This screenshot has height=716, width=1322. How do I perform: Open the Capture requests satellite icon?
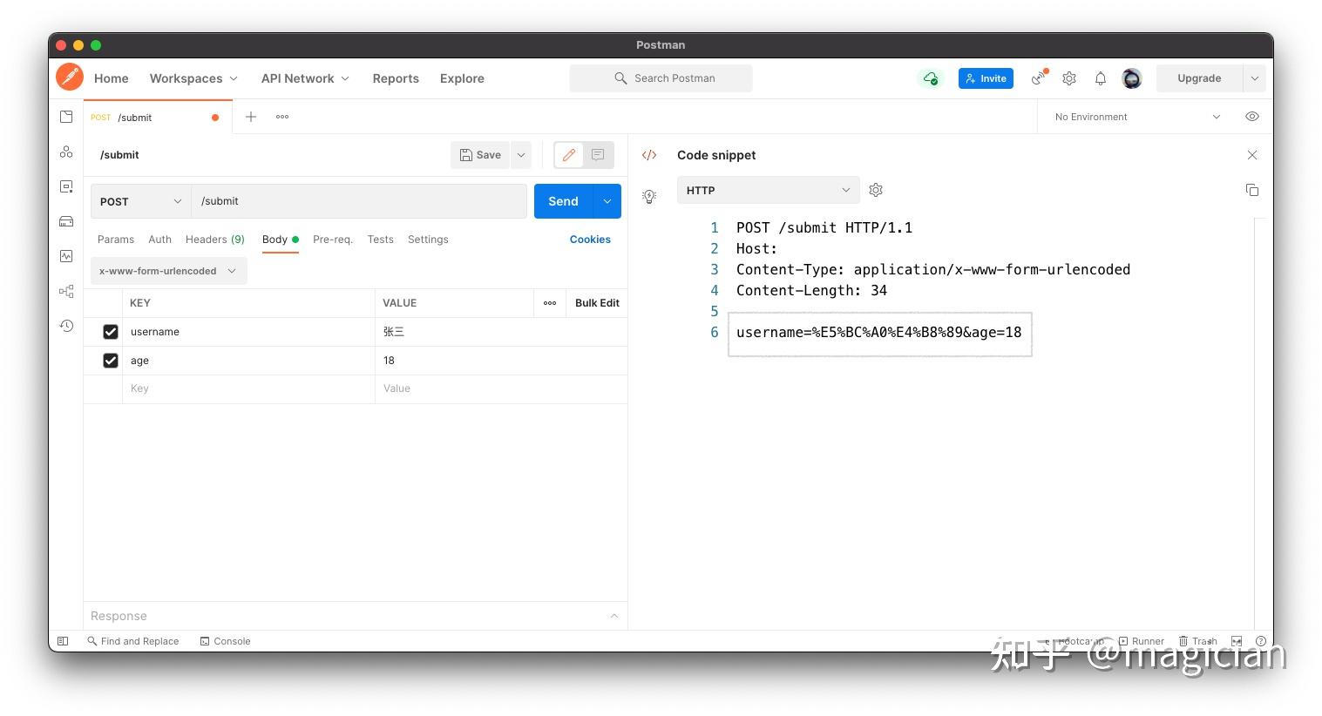pyautogui.click(x=1038, y=78)
